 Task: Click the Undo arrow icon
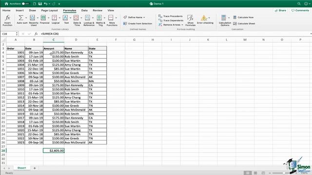point(46,4)
